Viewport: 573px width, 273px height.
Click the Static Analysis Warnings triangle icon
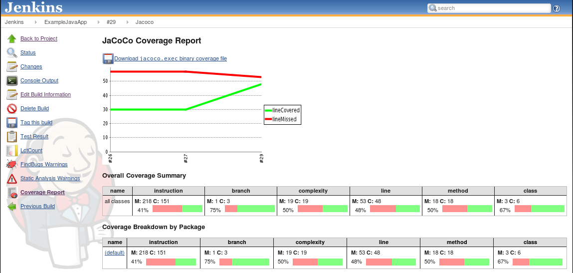pos(12,179)
